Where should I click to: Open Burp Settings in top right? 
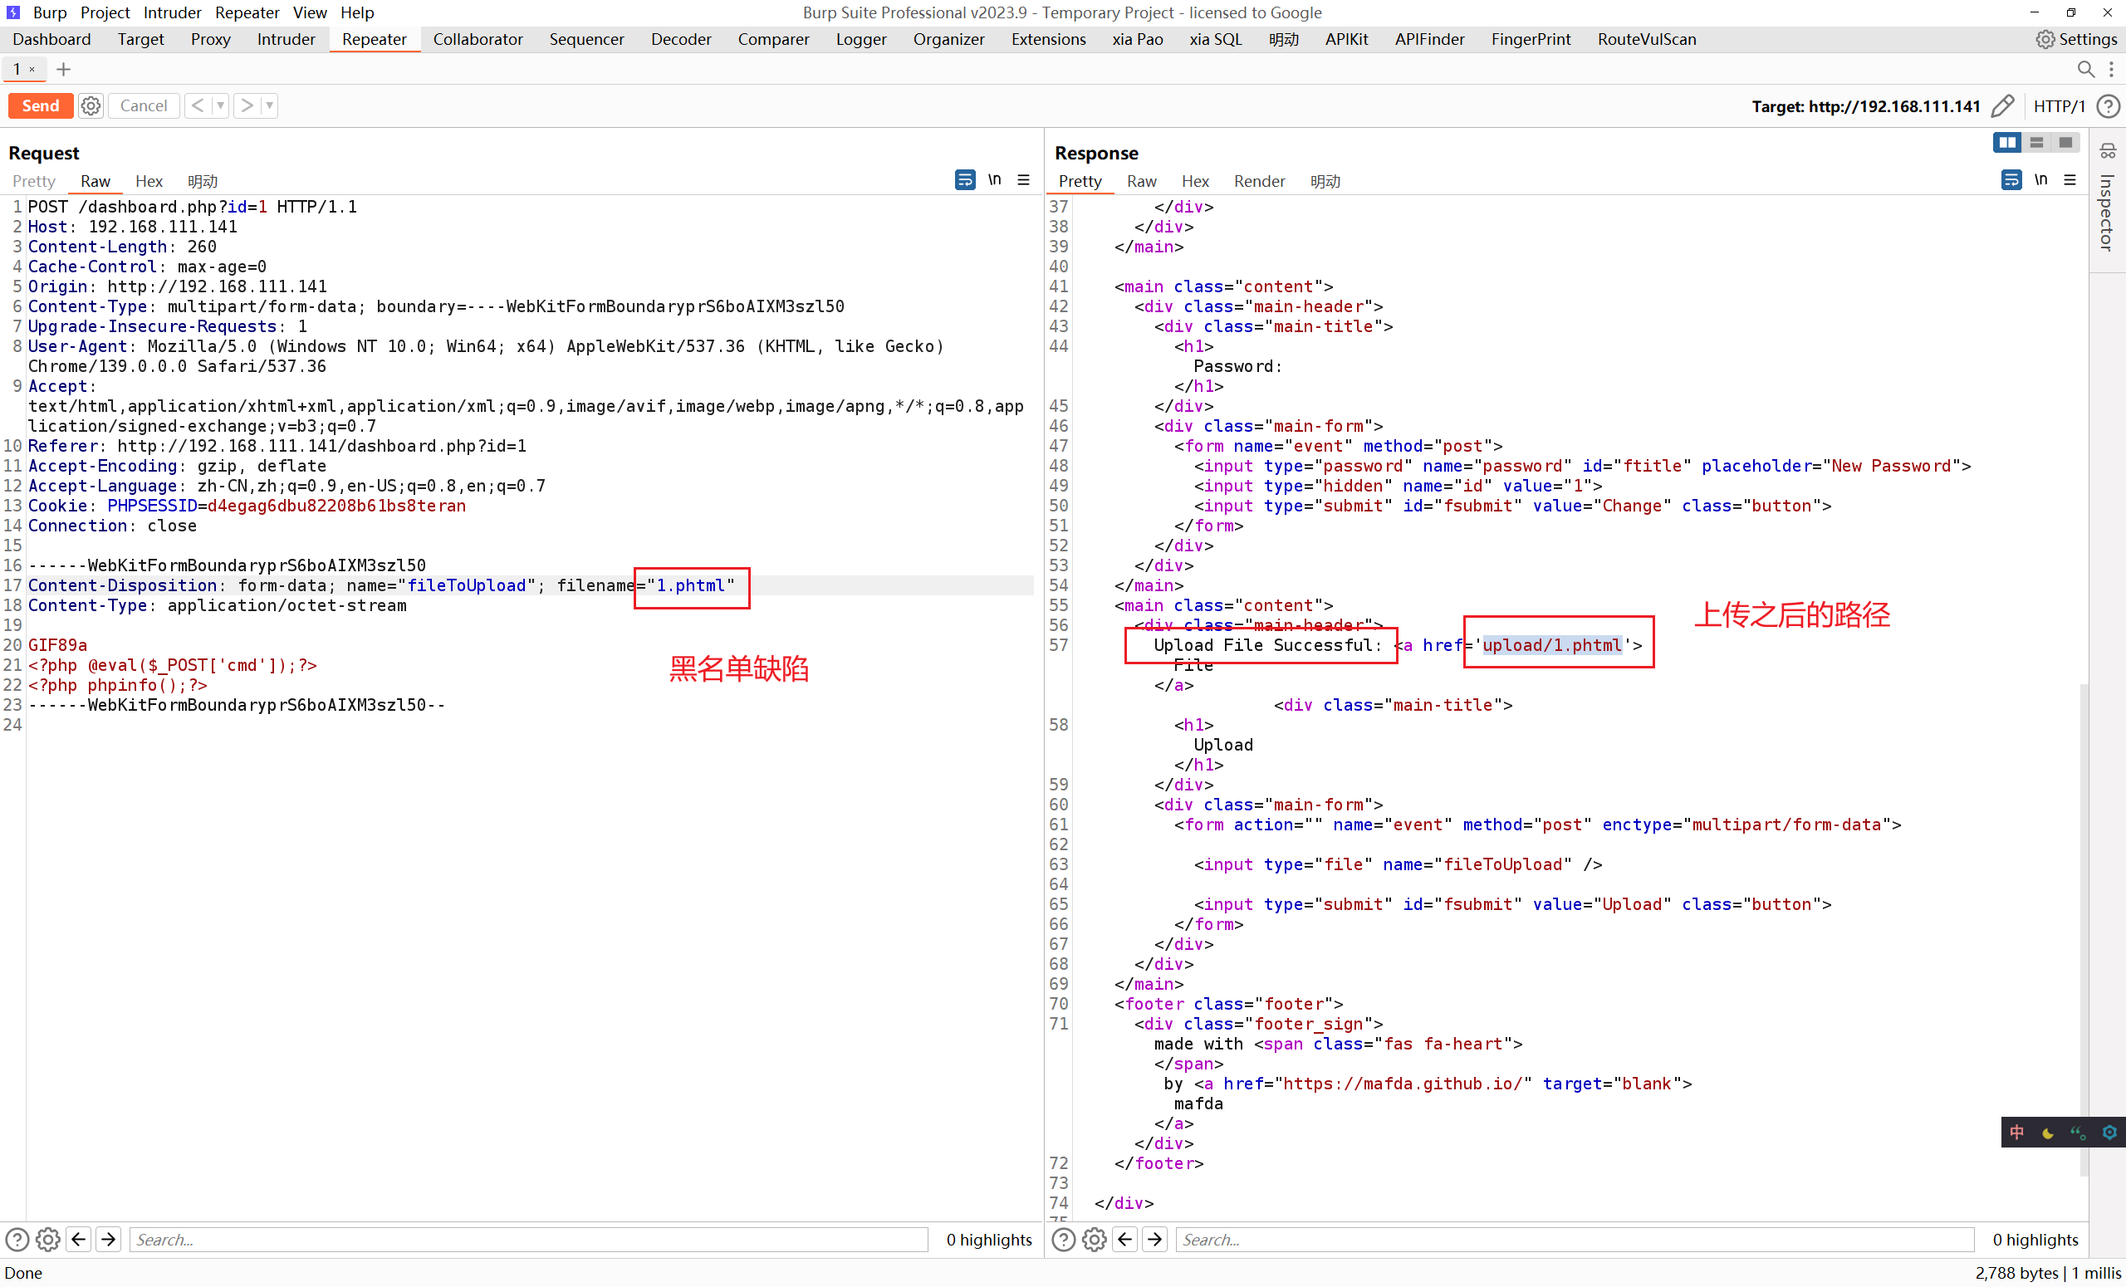(x=2077, y=39)
